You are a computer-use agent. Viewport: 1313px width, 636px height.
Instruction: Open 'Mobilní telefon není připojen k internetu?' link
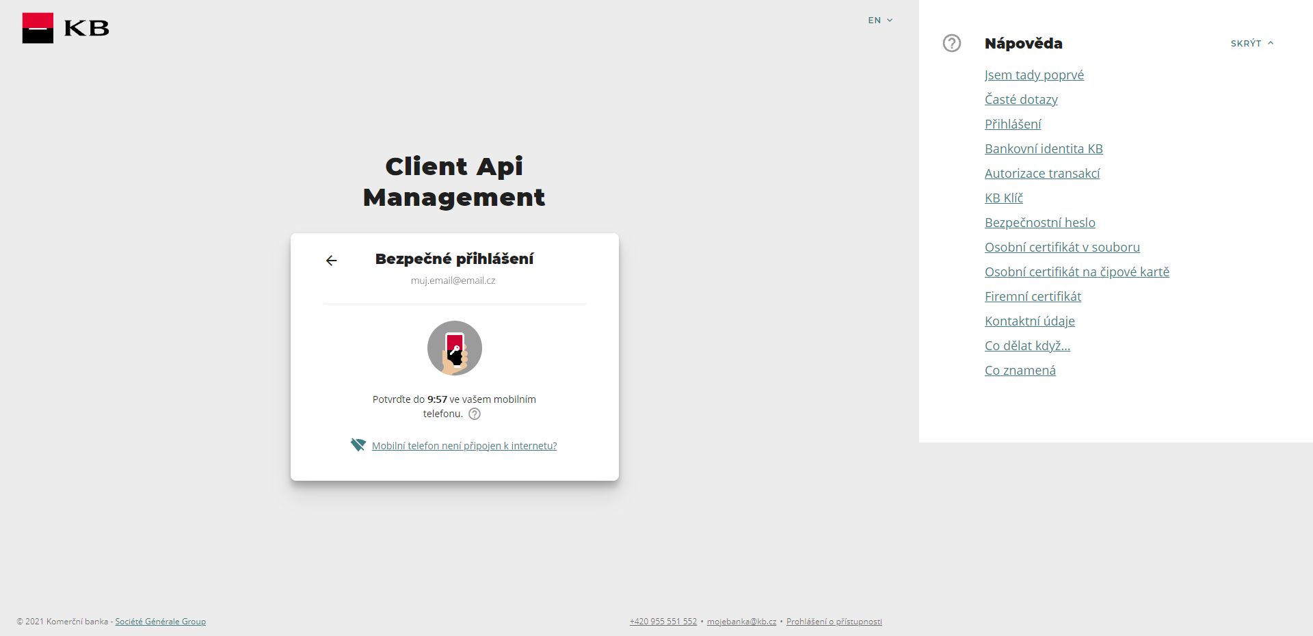tap(464, 446)
